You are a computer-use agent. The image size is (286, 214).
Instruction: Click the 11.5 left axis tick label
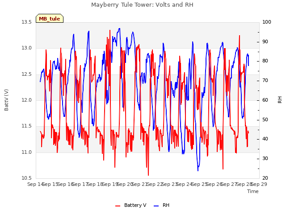click(x=27, y=126)
